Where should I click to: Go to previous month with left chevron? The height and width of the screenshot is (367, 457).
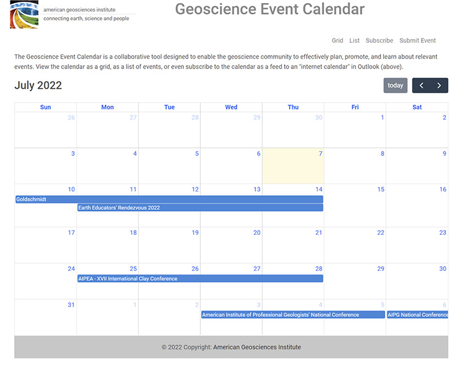(x=422, y=86)
